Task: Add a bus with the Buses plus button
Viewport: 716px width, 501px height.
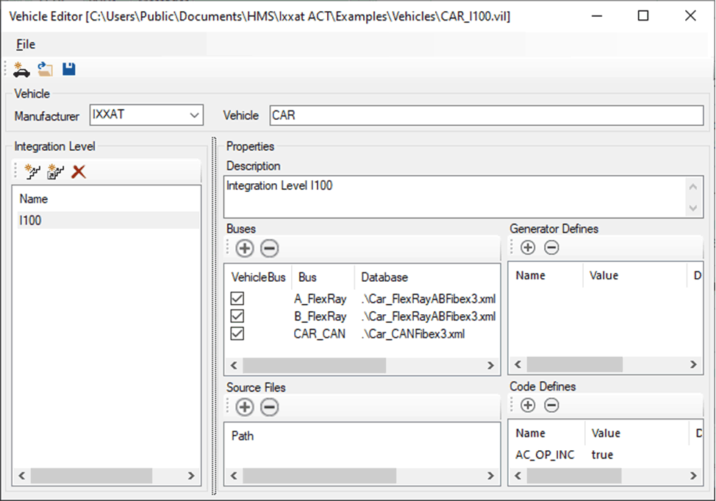Action: pyautogui.click(x=245, y=248)
